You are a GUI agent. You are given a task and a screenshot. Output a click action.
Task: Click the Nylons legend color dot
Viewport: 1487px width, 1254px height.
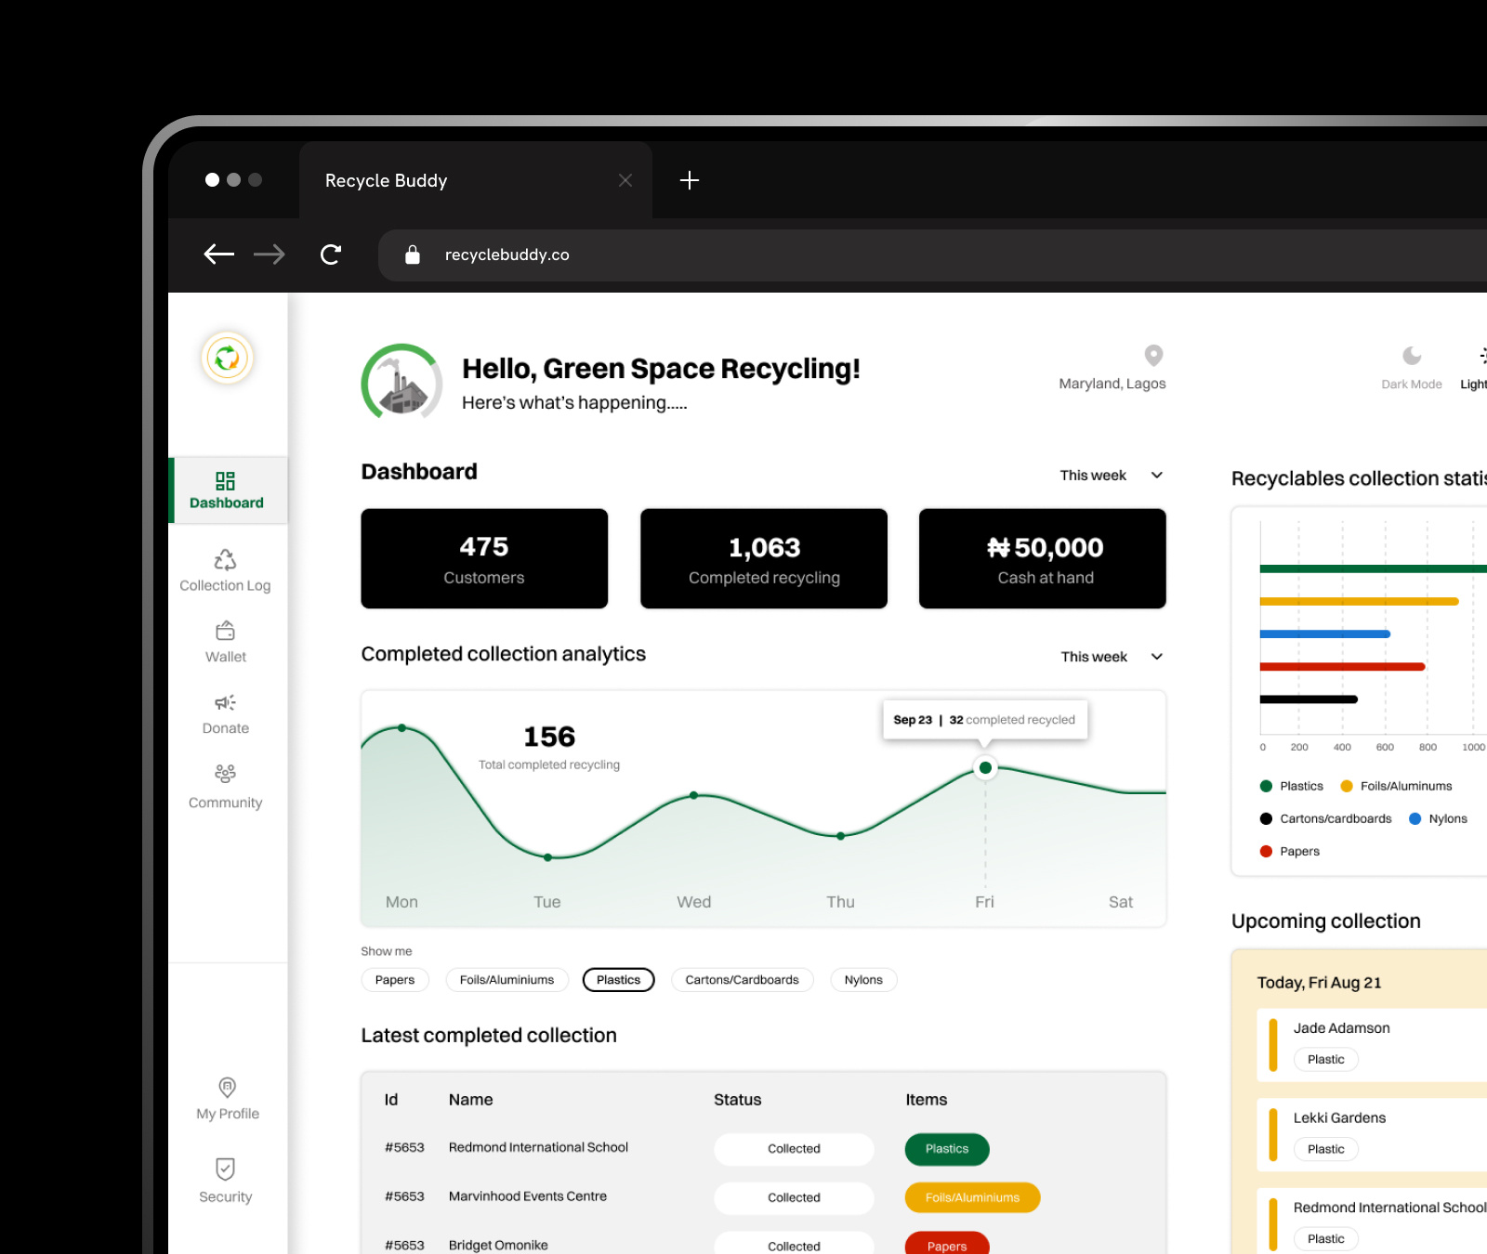point(1415,818)
